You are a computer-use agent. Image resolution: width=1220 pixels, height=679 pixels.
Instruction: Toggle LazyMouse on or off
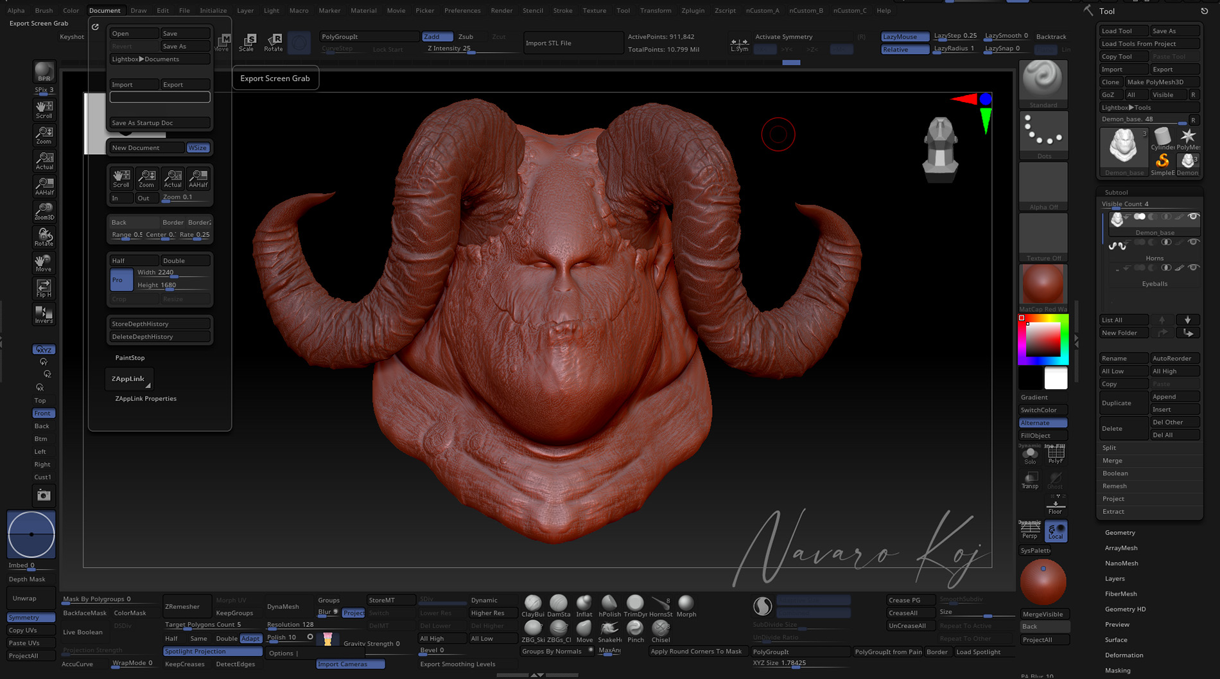click(905, 37)
